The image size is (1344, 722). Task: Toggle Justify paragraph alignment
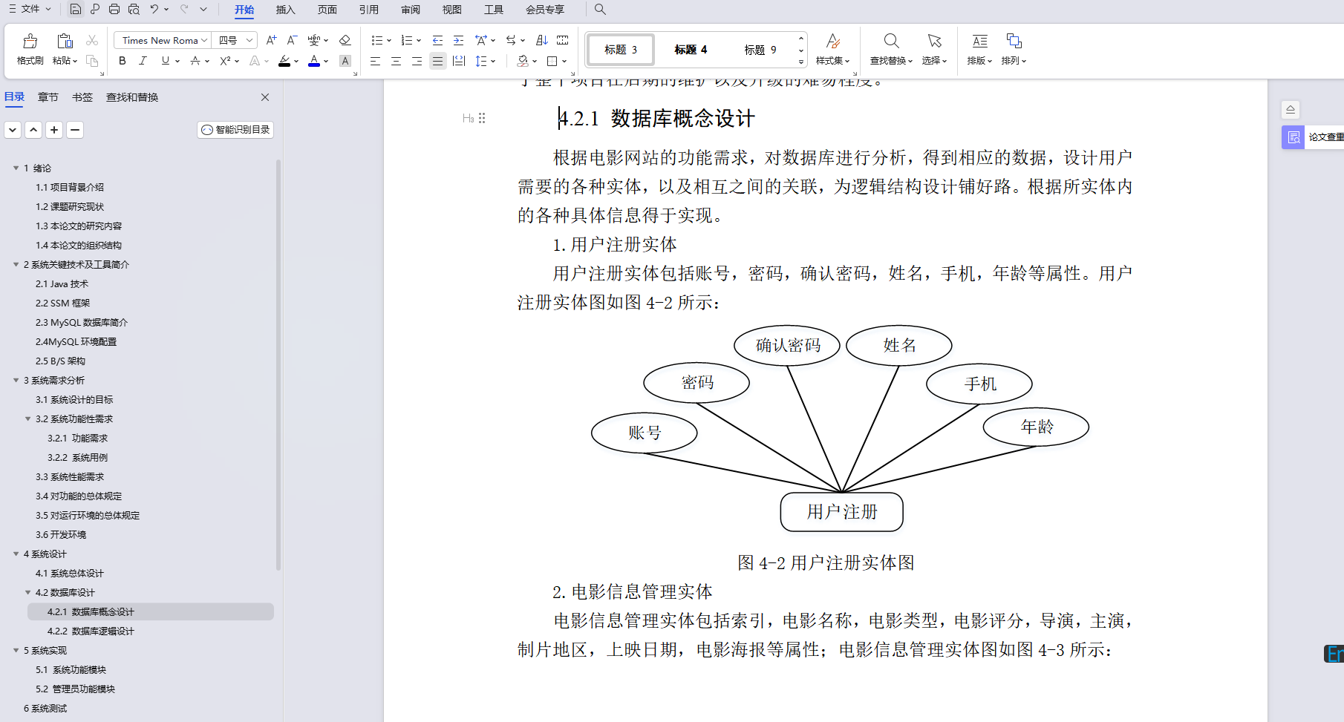pyautogui.click(x=437, y=61)
